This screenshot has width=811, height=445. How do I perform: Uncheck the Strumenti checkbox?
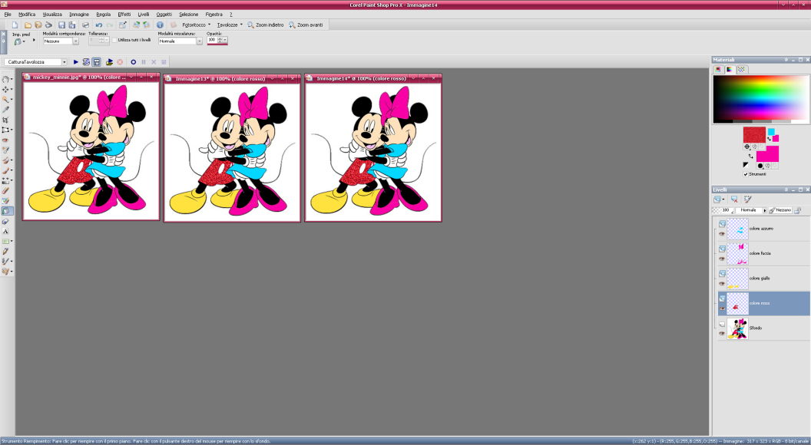[x=745, y=174]
